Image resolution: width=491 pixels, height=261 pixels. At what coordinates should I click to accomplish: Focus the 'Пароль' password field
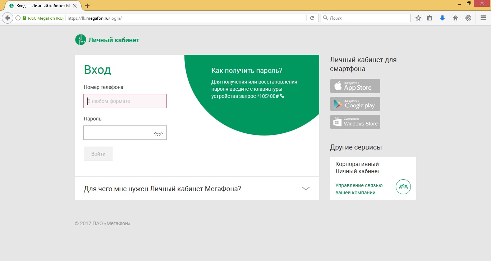coord(118,133)
